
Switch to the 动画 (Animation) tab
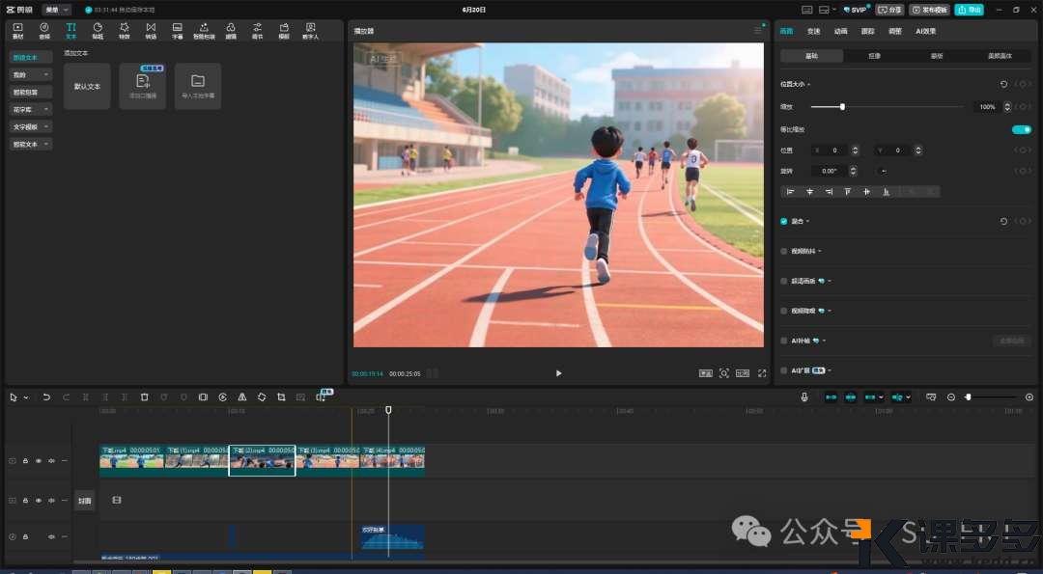[x=840, y=31]
